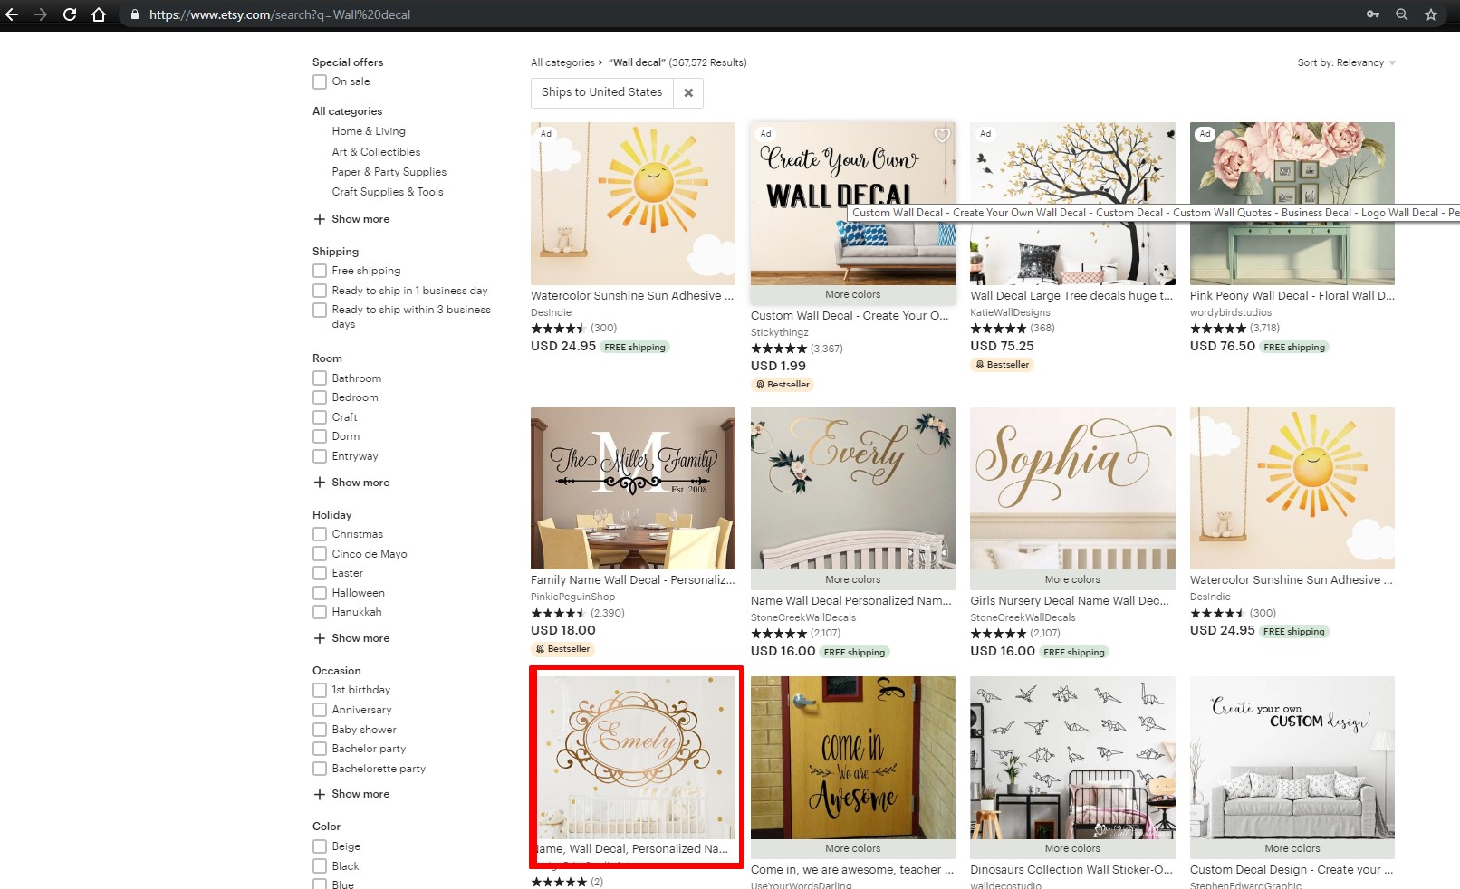Click the USD 75.25 price
1460x889 pixels.
tap(1002, 346)
